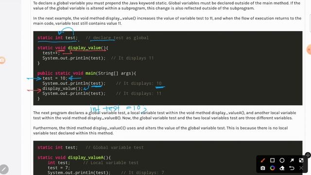
Task: Click paragraph starting 'To declare a global variable'
Action: click(x=167, y=5)
